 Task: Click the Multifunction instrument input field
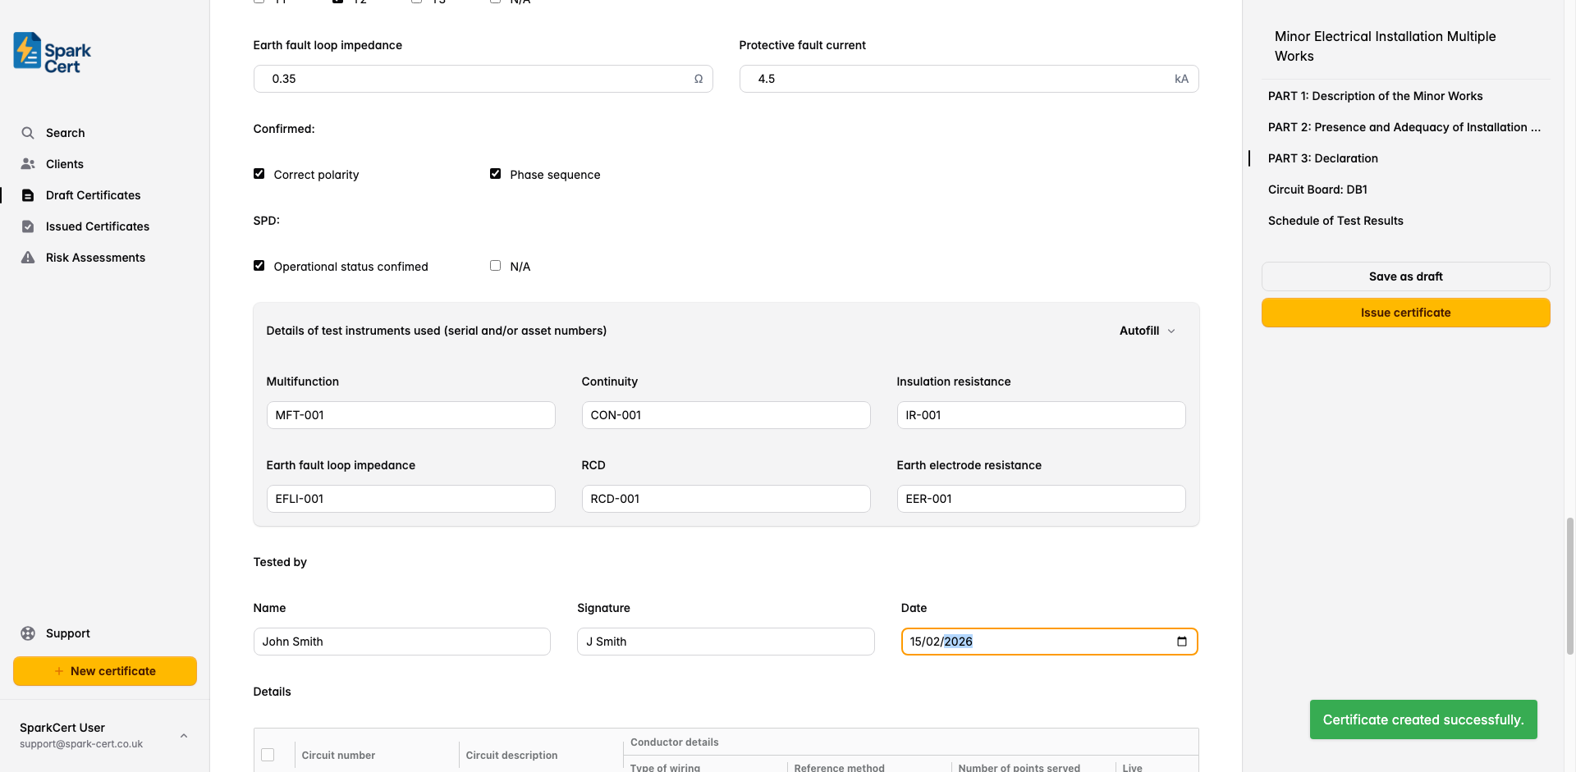[x=410, y=415]
